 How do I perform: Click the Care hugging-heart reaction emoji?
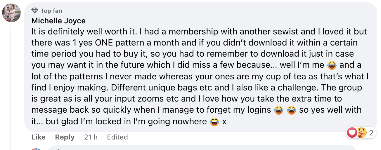coord(361,133)
